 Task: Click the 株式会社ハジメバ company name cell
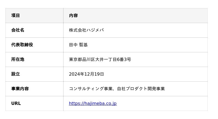pos(86,30)
